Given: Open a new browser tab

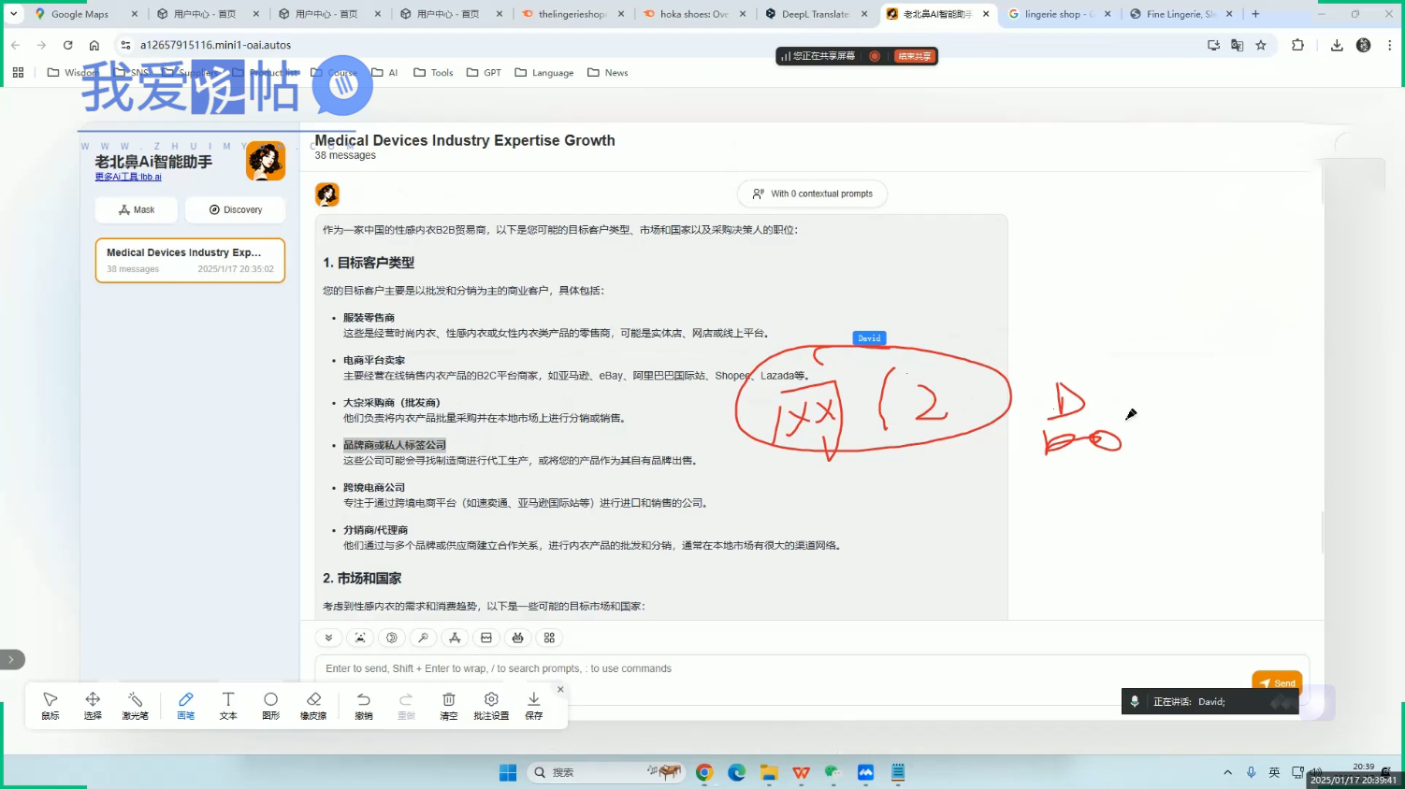Looking at the screenshot, I should [x=1255, y=14].
